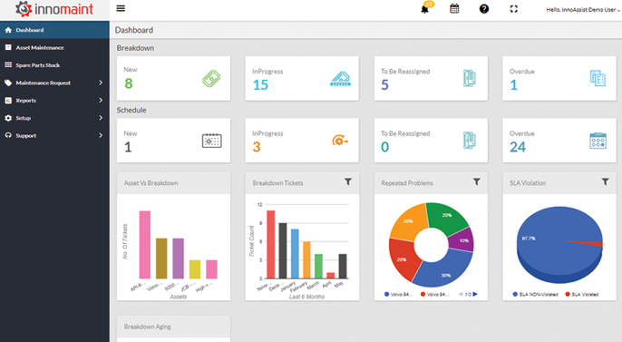The height and width of the screenshot is (342, 622).
Task: Open the Repeated Problems filter
Action: pyautogui.click(x=476, y=181)
